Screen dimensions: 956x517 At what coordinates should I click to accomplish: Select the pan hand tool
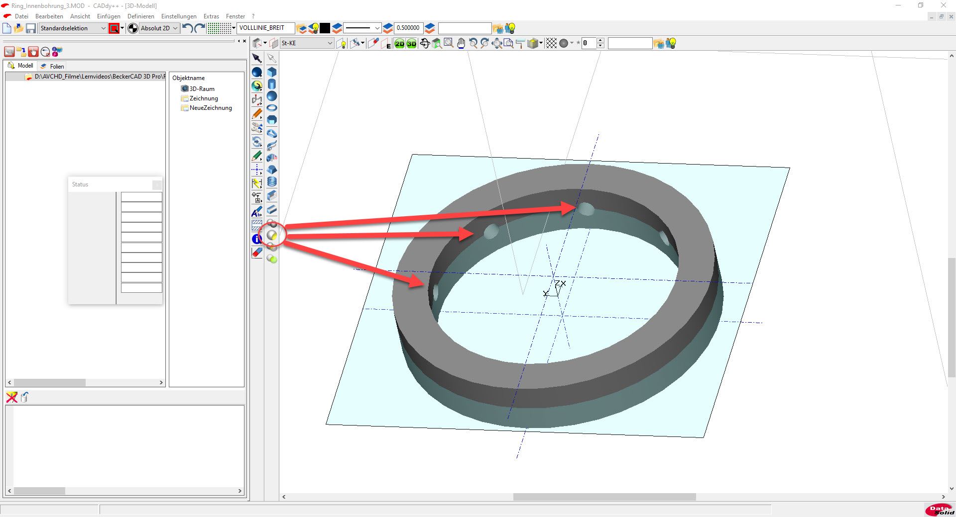pos(461,44)
